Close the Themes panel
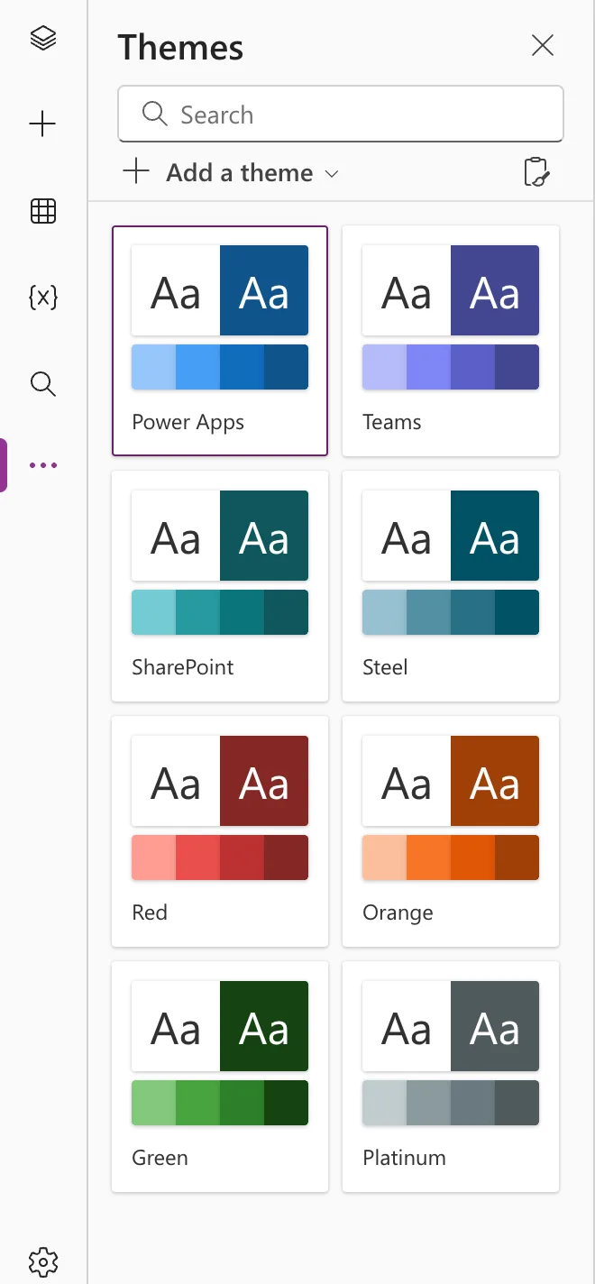The image size is (595, 1284). pyautogui.click(x=543, y=45)
